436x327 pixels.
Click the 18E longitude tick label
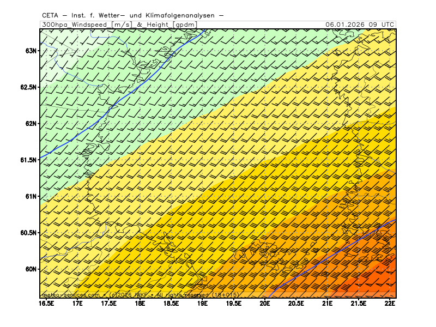140,302
